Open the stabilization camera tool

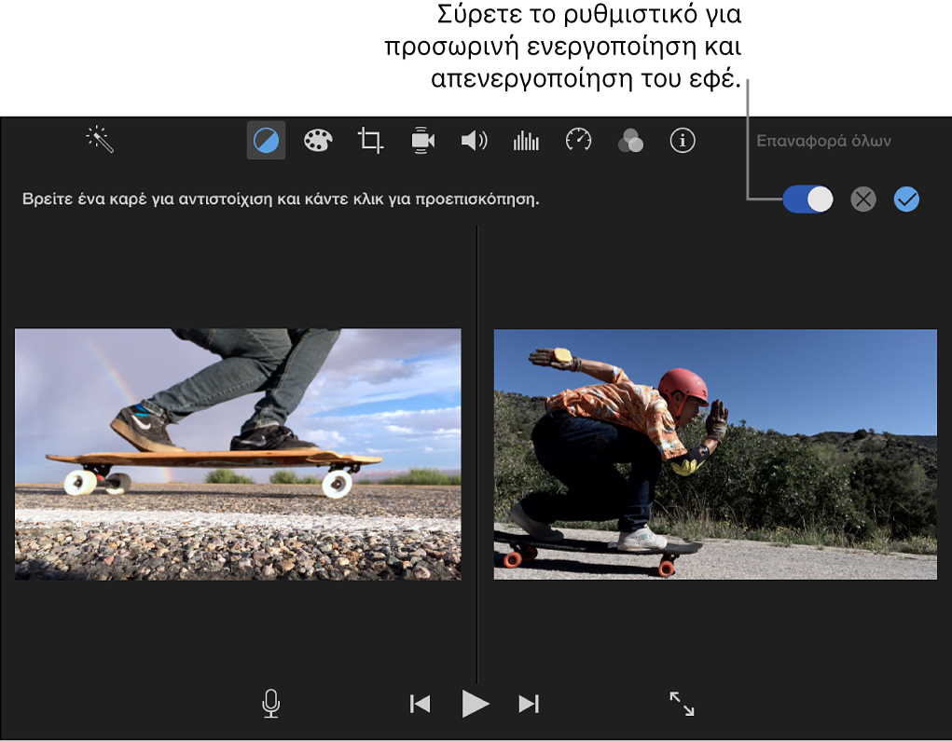point(422,141)
